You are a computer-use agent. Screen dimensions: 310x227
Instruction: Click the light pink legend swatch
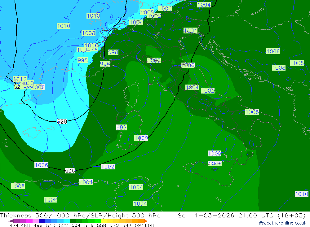click(36, 221)
